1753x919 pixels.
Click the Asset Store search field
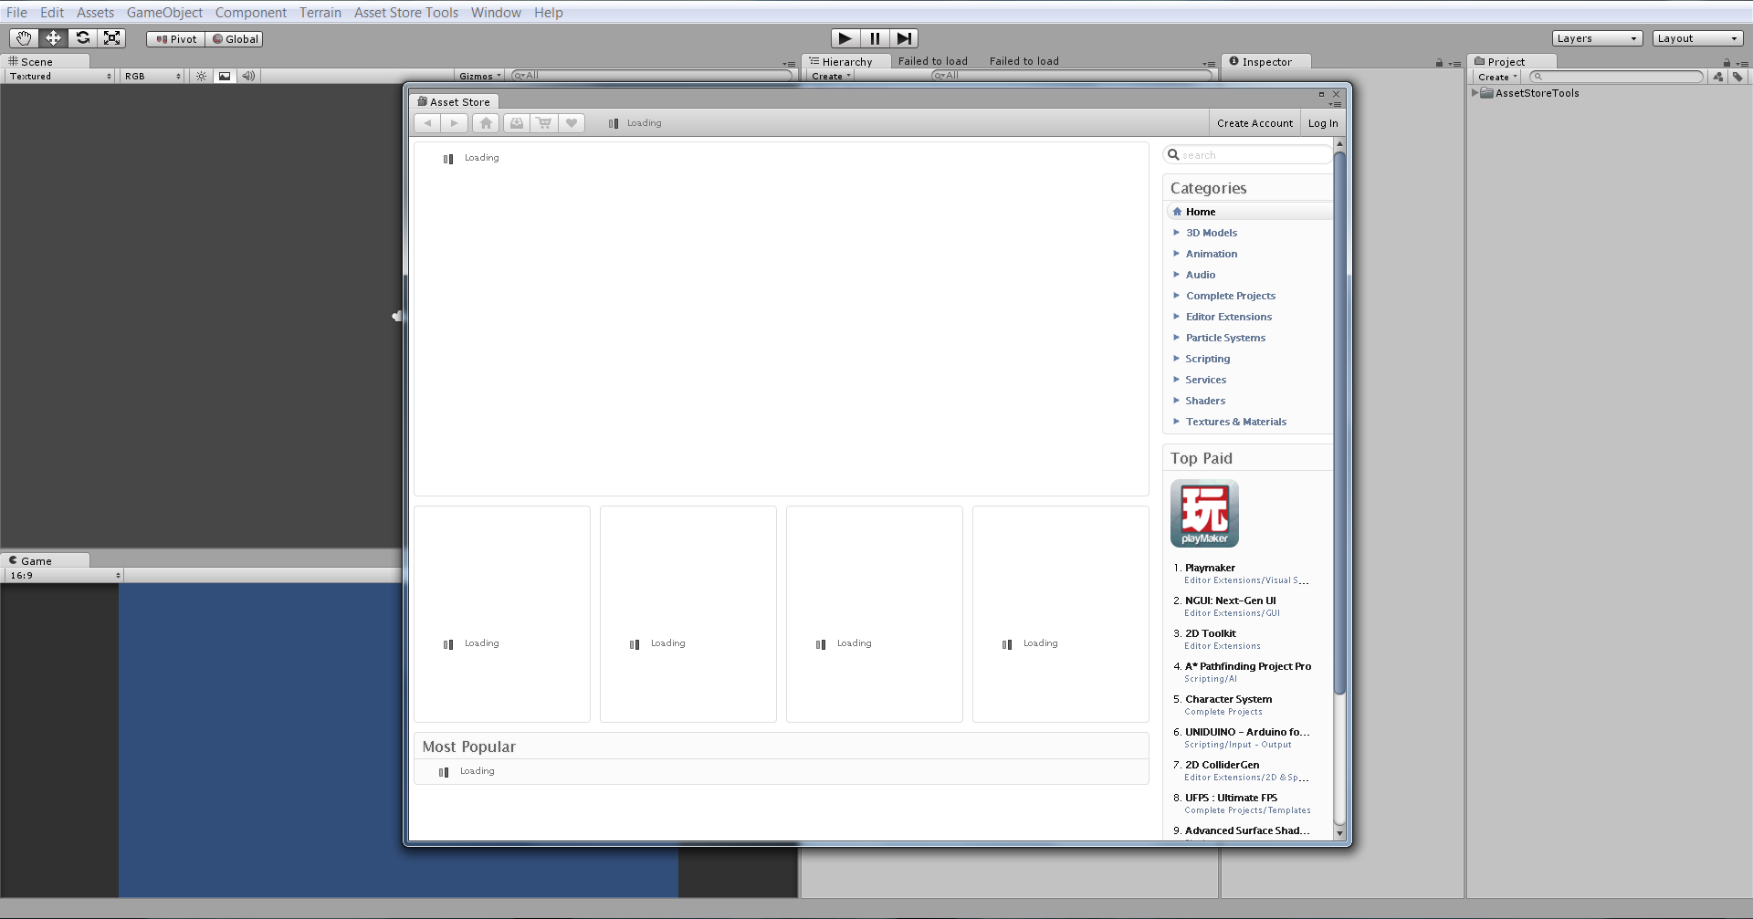point(1248,155)
